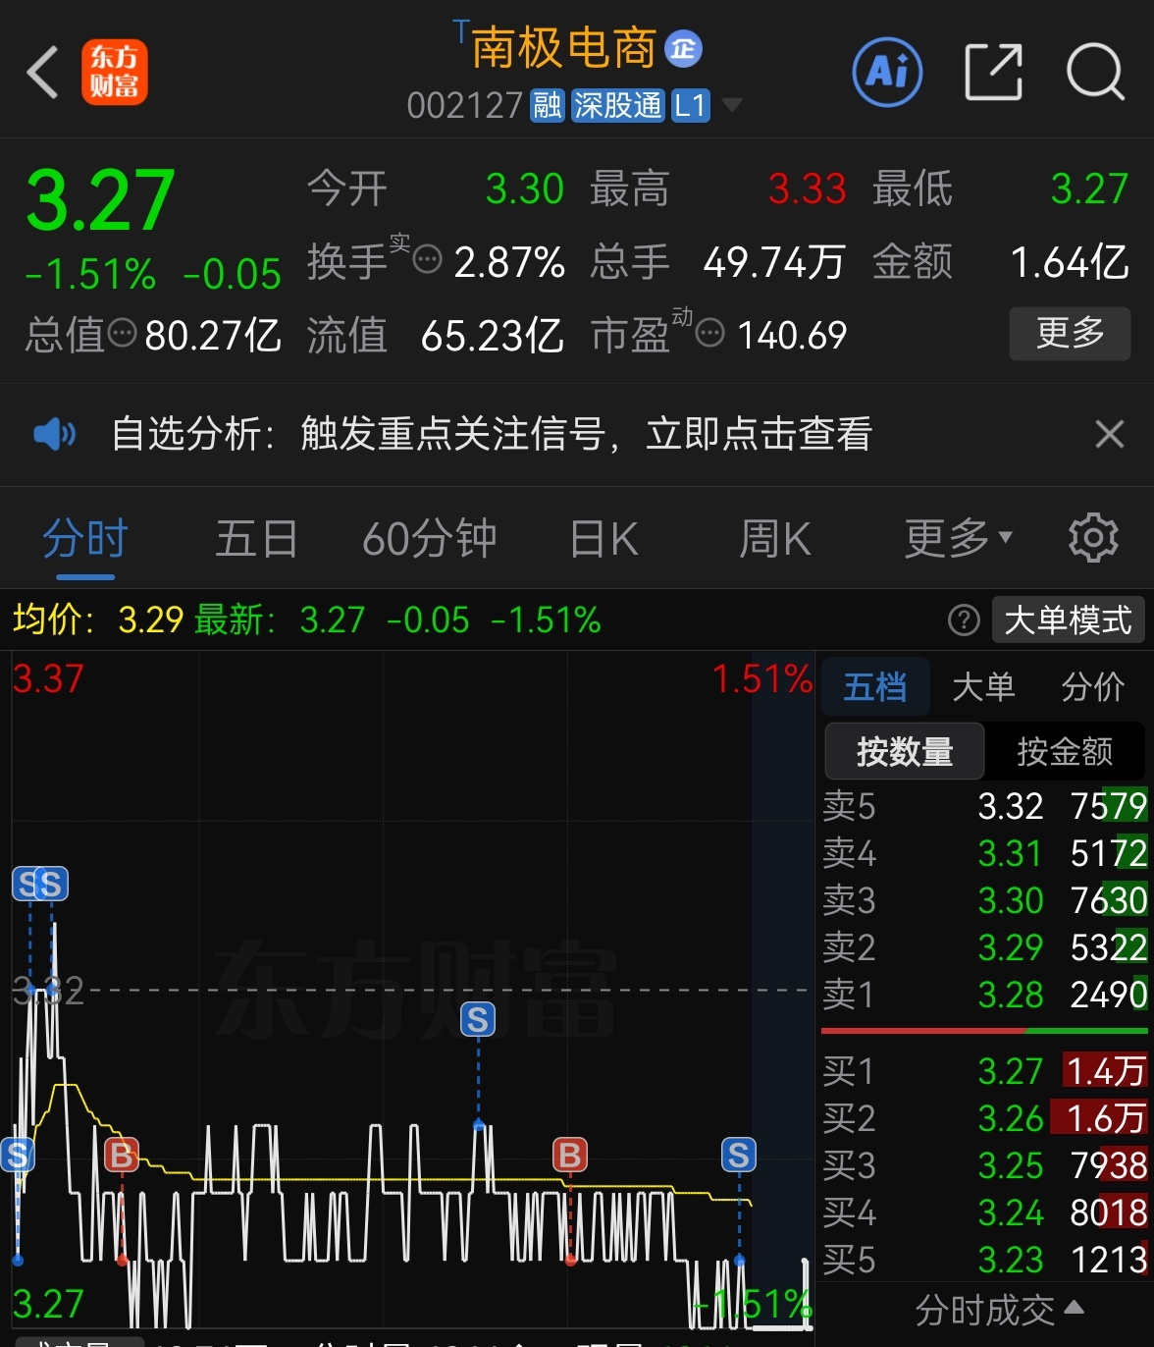
Task: Open the search magnifier icon
Action: coord(1095,72)
